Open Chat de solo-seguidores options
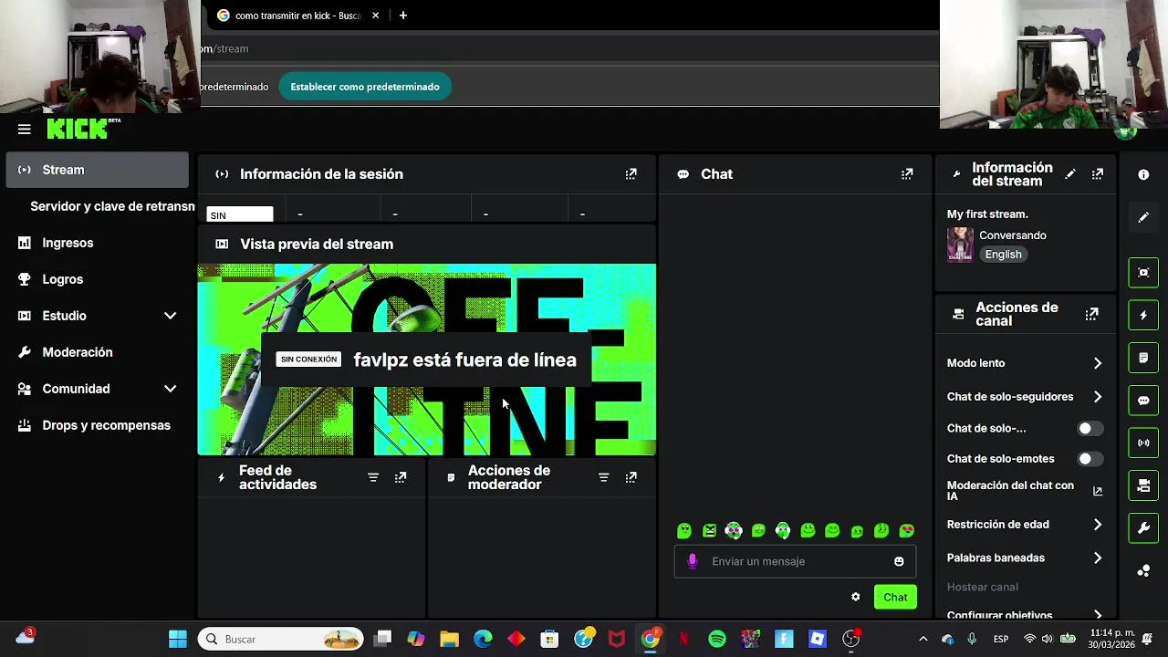 1025,397
